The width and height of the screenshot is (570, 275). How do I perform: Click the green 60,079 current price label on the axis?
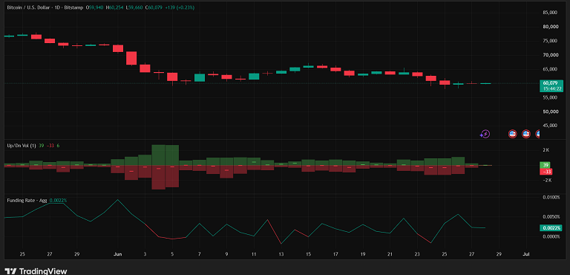[x=550, y=83]
